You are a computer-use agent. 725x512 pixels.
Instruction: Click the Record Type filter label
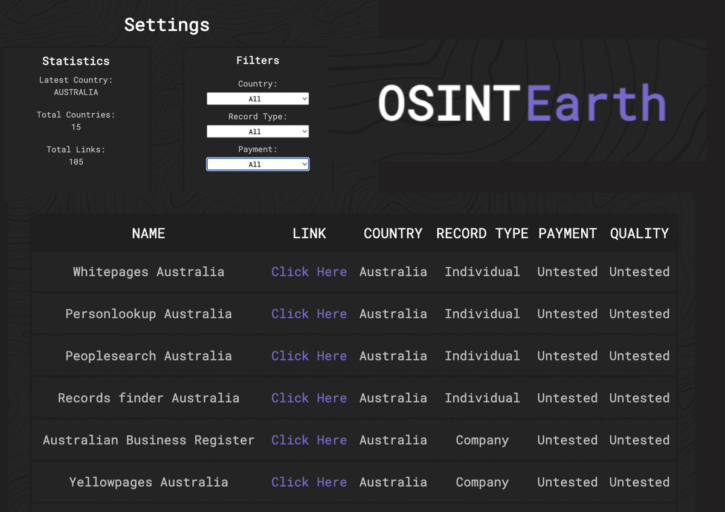click(x=258, y=116)
